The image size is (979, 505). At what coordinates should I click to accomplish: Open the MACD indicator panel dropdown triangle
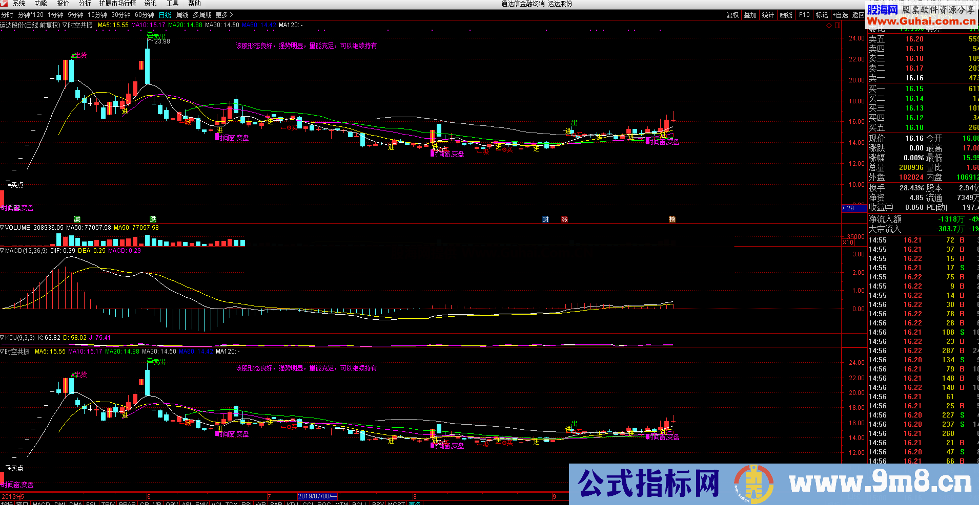coord(3,251)
